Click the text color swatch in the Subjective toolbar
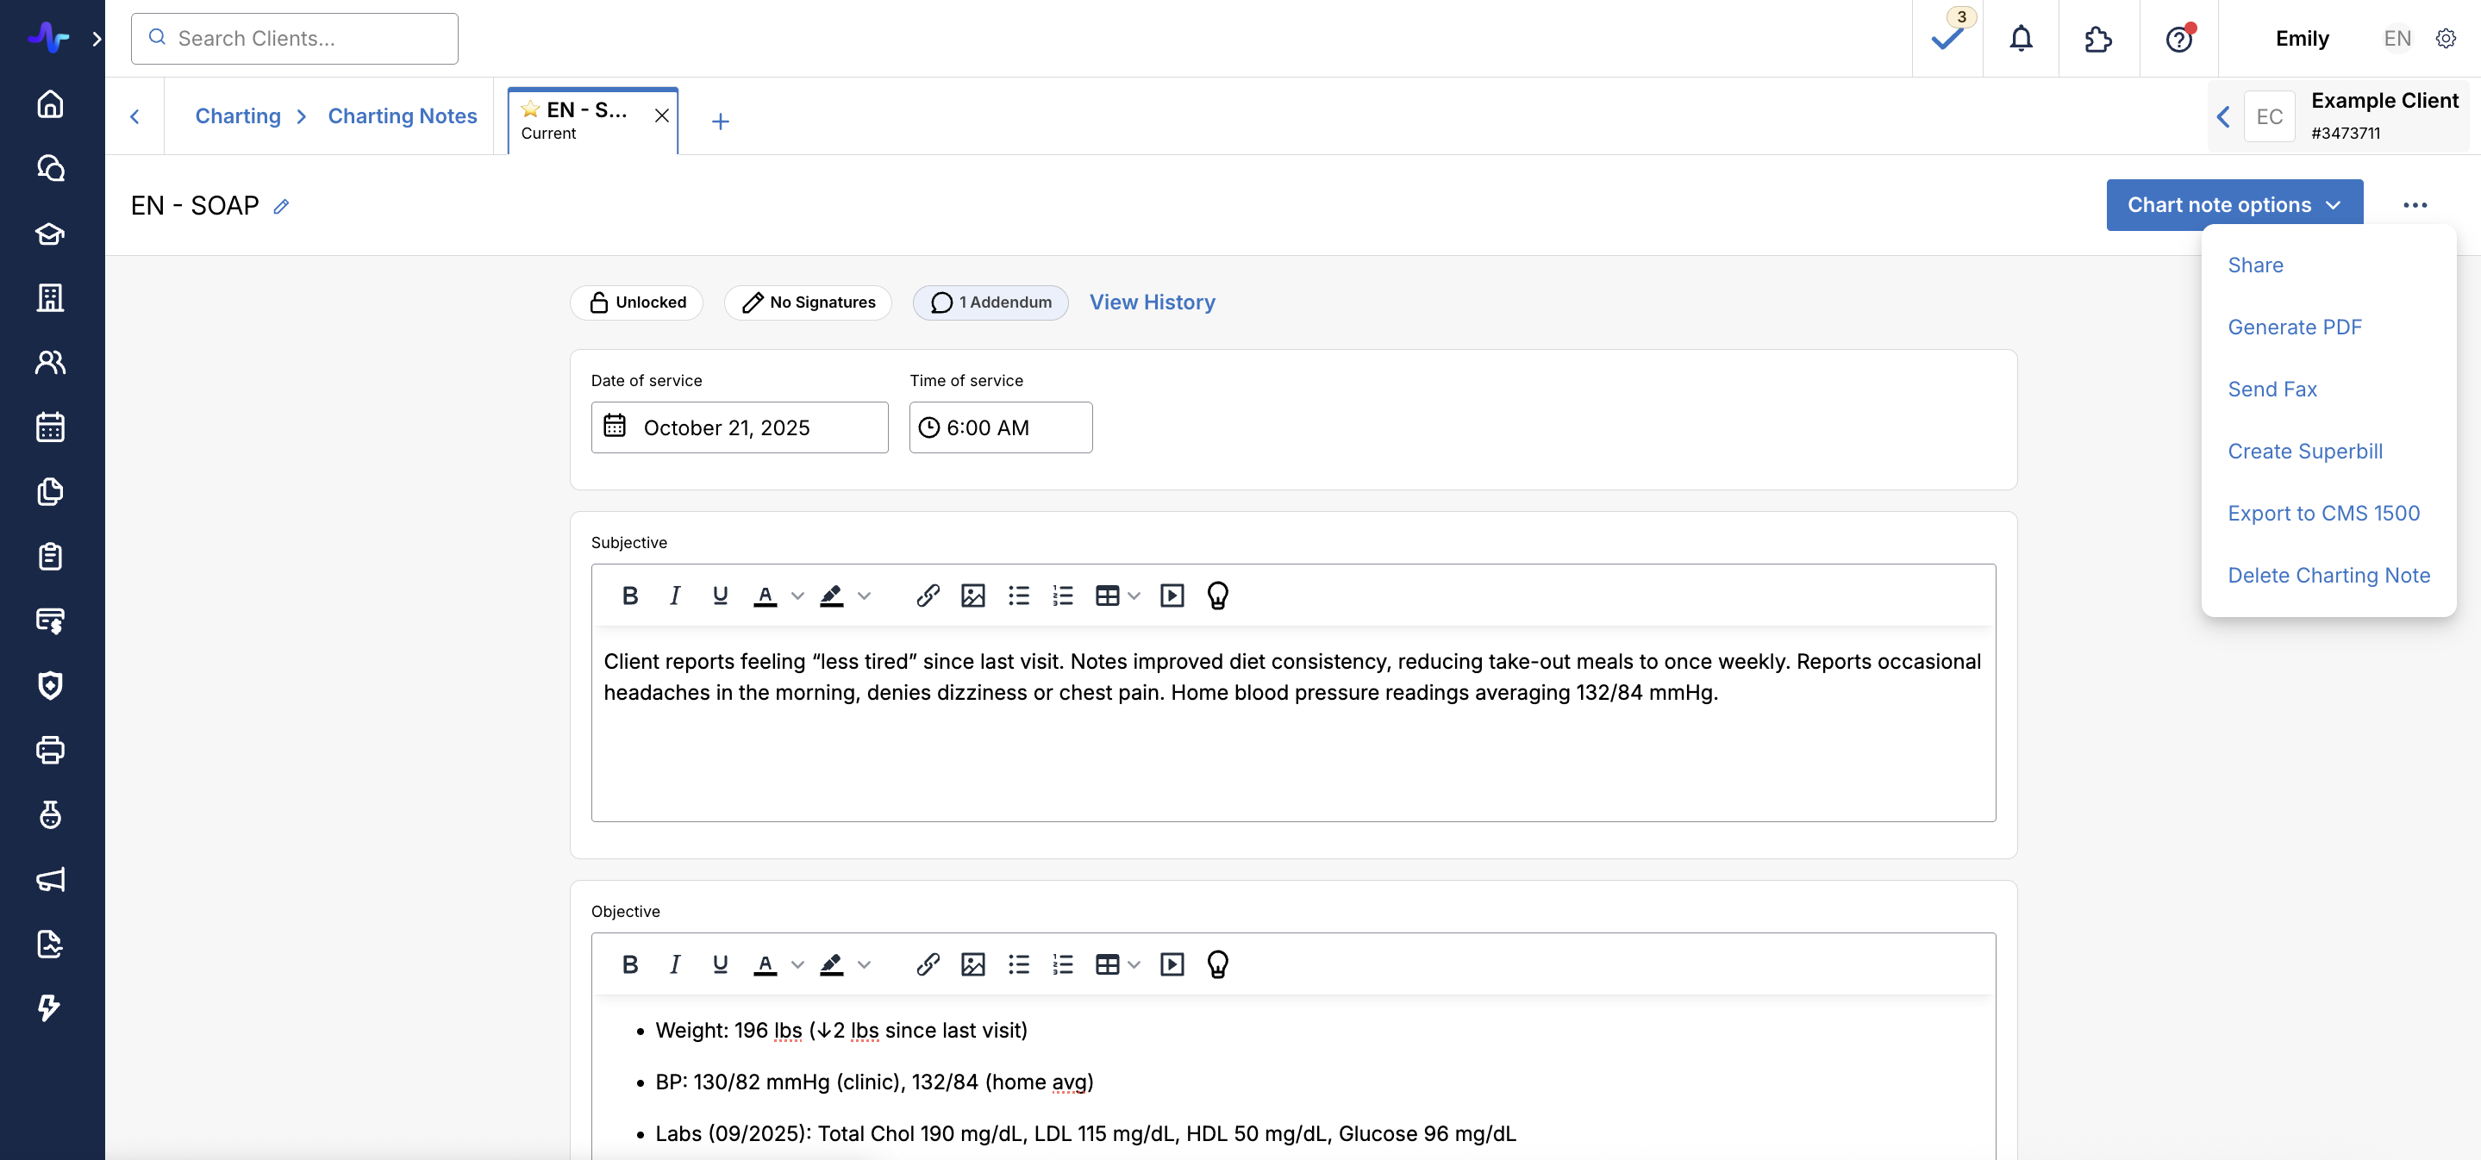 point(766,596)
